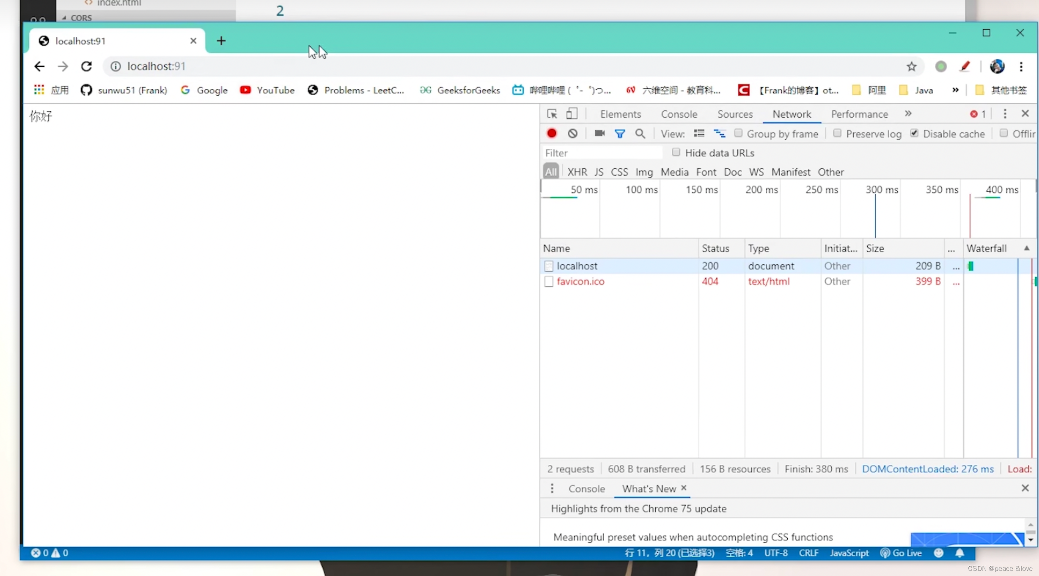Click the device toolbar toggle icon
1039x576 pixels.
point(572,113)
